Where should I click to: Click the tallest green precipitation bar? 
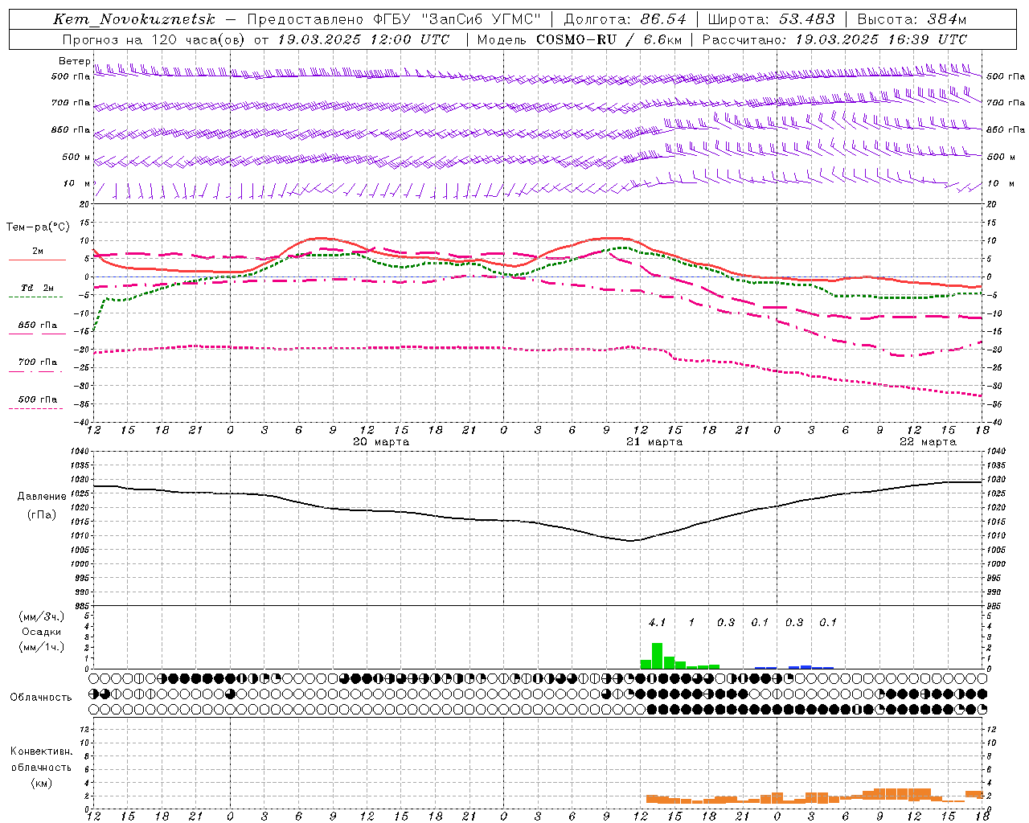[657, 656]
